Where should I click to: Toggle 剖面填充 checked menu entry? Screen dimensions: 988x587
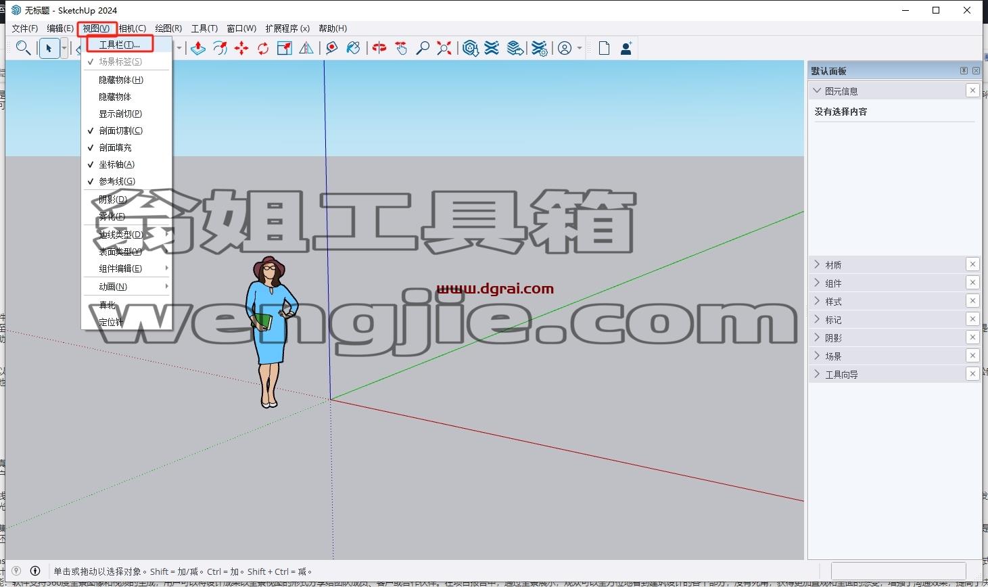[x=126, y=147]
